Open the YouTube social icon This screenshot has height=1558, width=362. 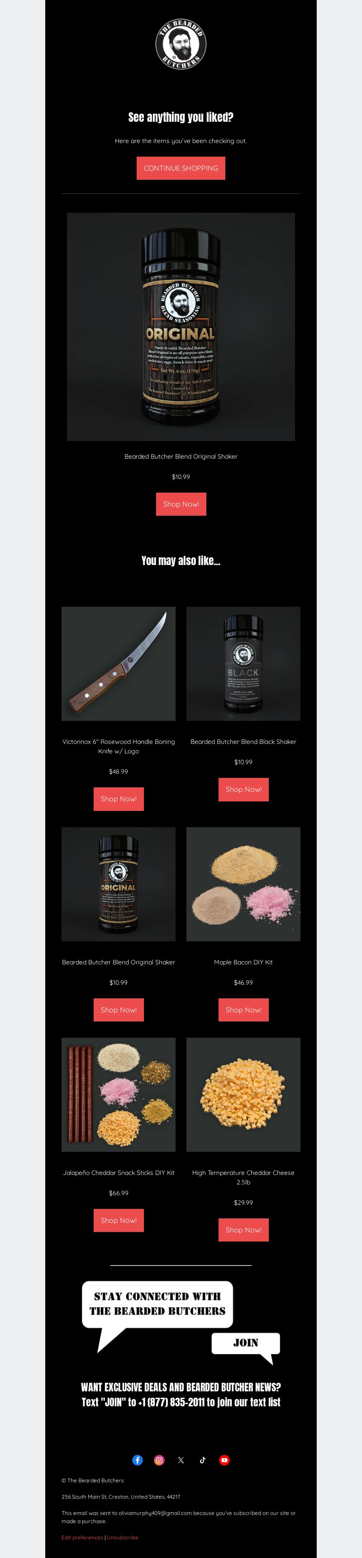coord(224,1459)
